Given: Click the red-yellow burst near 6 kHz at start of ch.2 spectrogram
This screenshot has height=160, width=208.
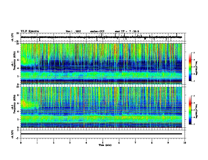Looking at the screenshot, I should point(24,104).
